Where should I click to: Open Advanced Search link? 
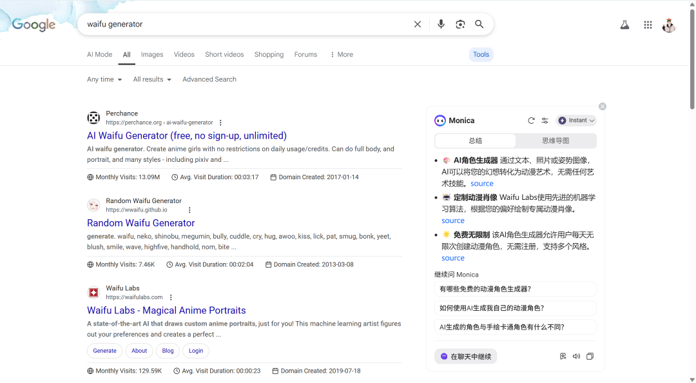coord(209,79)
